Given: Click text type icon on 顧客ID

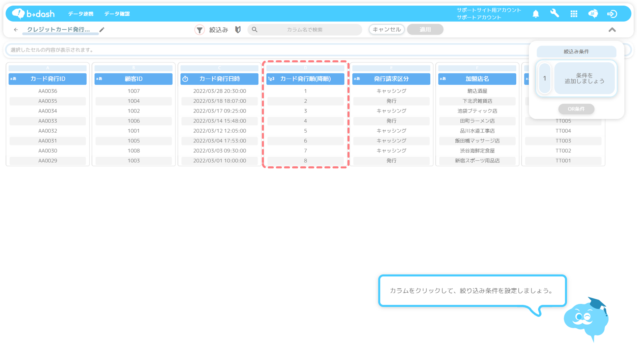Looking at the screenshot, I should click(x=99, y=79).
